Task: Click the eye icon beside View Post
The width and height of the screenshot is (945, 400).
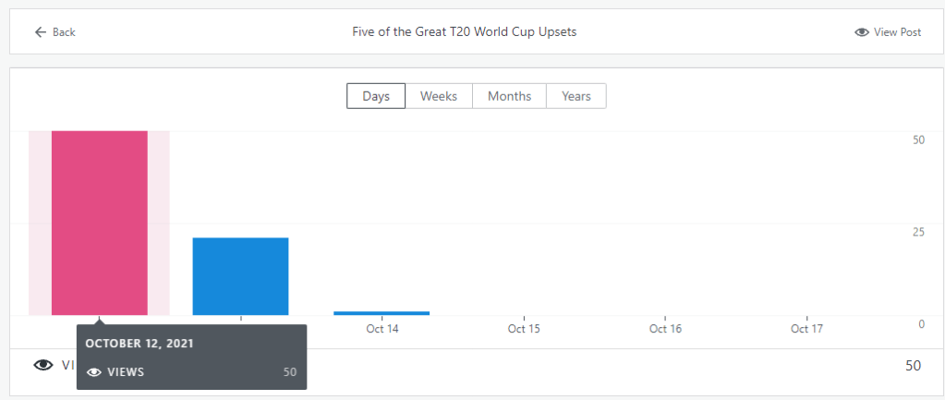Action: [x=862, y=32]
